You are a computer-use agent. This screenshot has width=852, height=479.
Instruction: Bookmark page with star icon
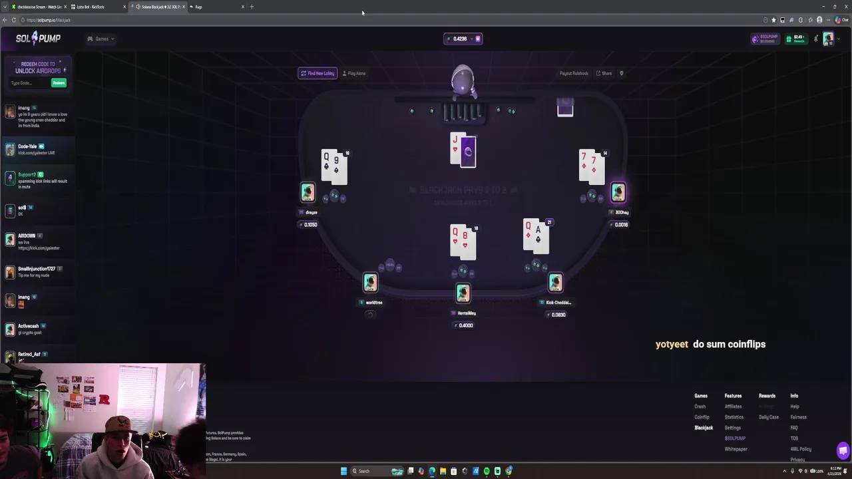(773, 20)
